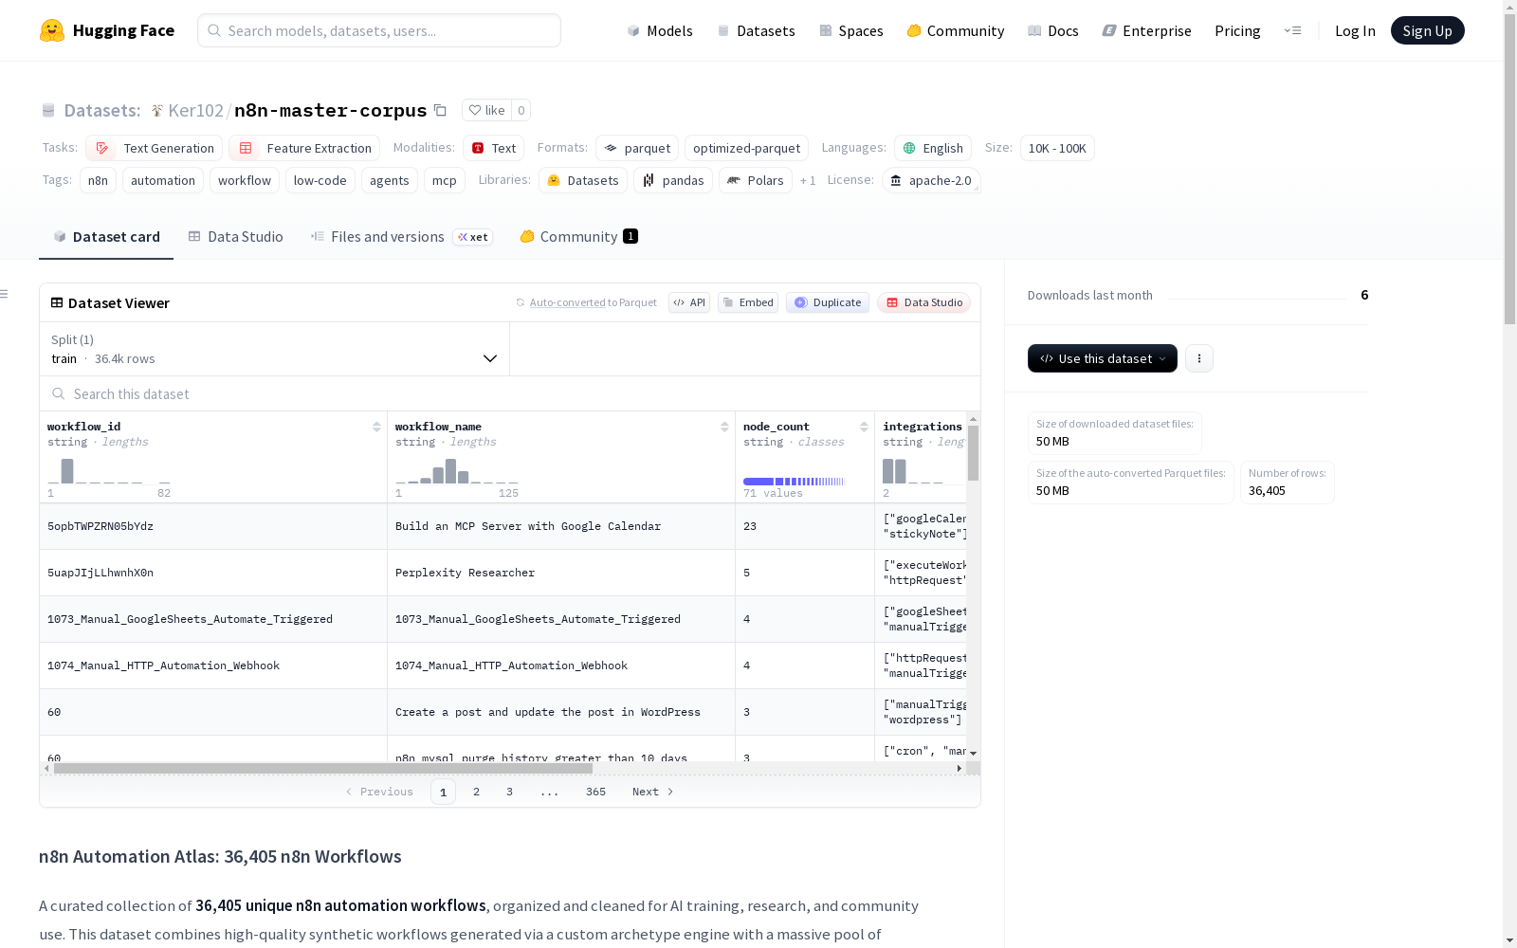The height and width of the screenshot is (948, 1517).
Task: Open the Docs menu item
Action: click(1053, 30)
